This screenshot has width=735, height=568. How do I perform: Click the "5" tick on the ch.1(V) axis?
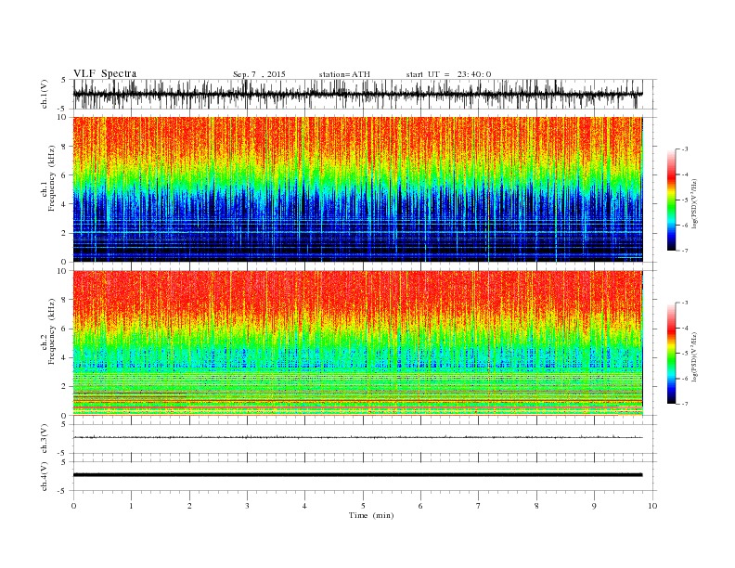click(x=63, y=80)
